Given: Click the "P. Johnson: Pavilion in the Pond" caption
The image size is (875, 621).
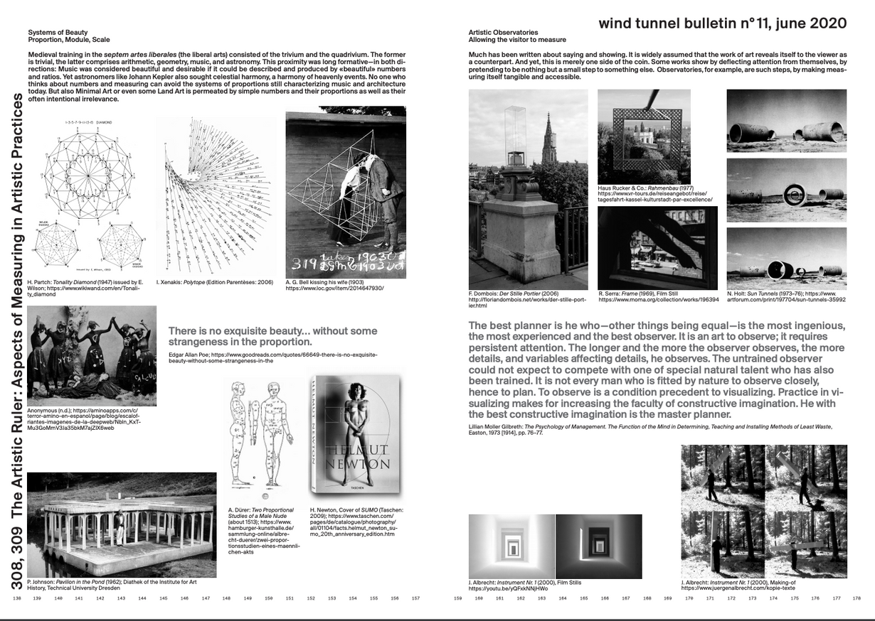Looking at the screenshot, I should [112, 585].
